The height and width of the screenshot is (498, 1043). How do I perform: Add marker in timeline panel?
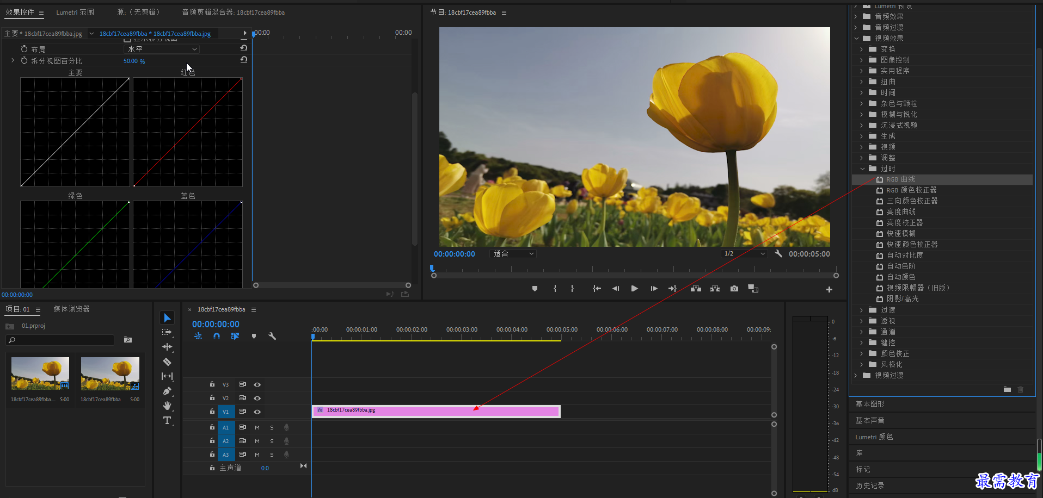[x=254, y=336]
